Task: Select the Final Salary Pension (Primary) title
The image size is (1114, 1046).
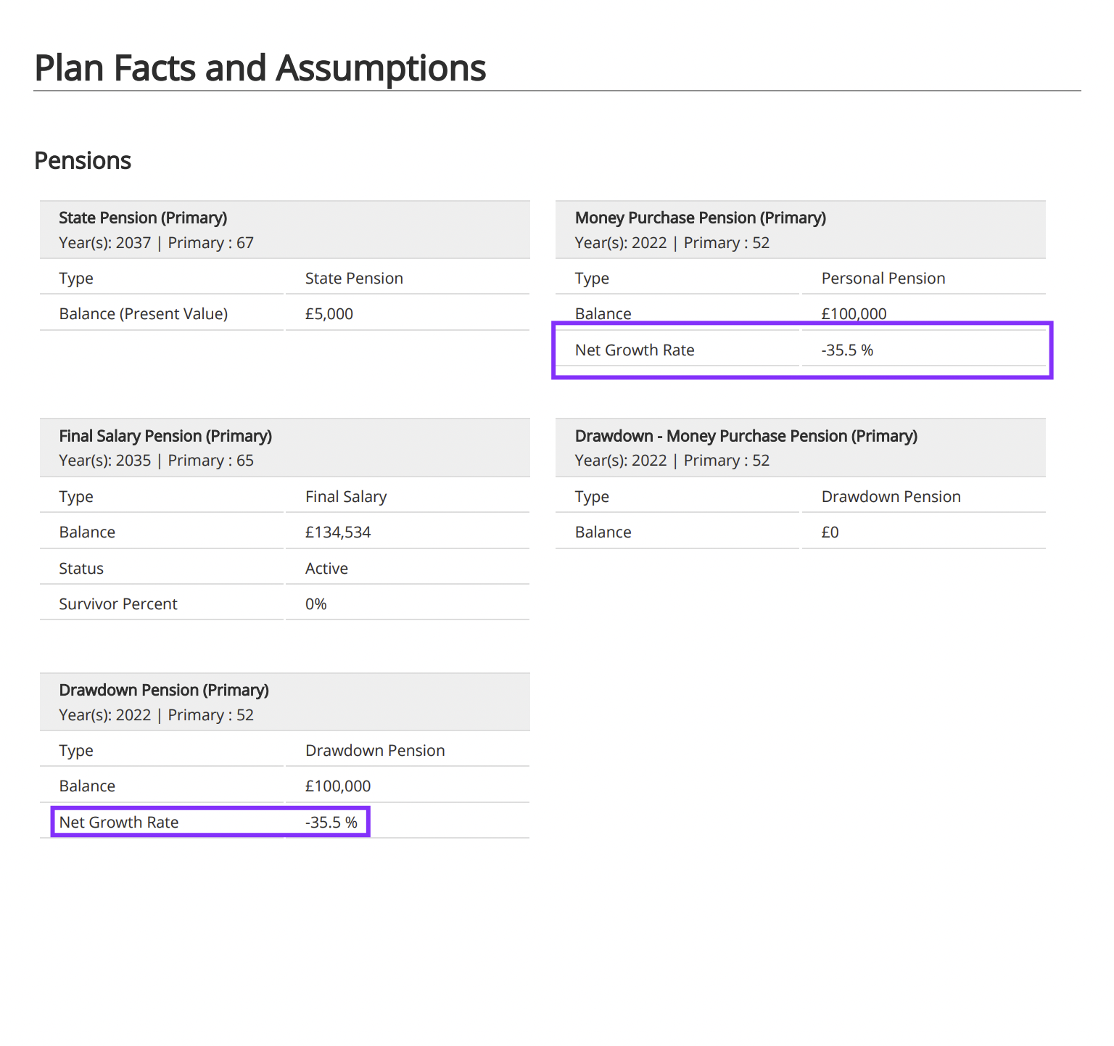Action: (165, 436)
